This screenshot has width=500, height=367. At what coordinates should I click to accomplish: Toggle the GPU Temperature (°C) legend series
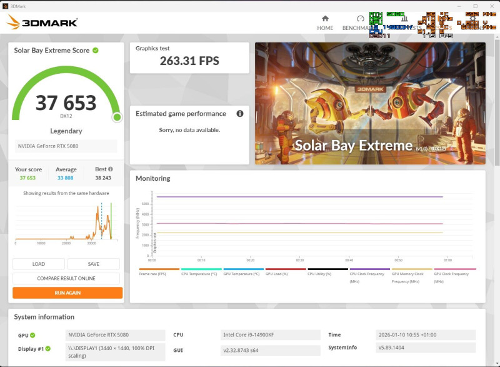(x=243, y=272)
